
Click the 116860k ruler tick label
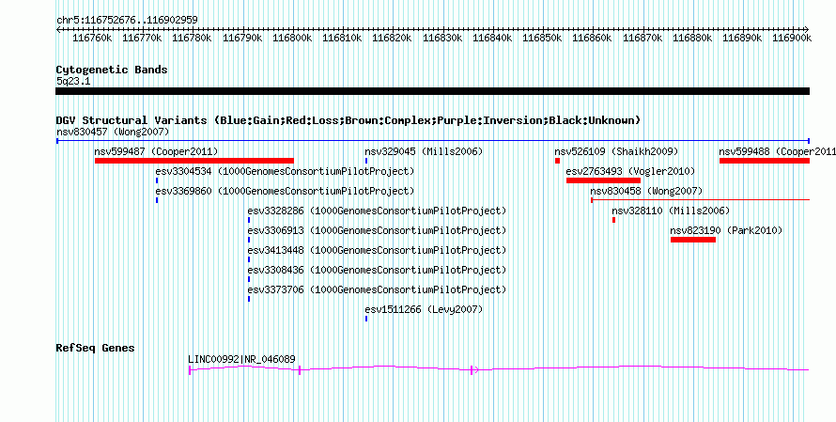(593, 39)
